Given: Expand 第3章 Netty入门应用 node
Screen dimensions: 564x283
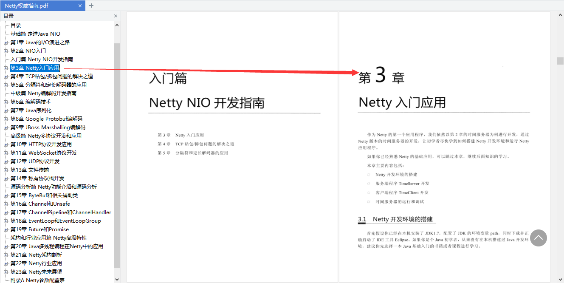Looking at the screenshot, I should [x=6, y=68].
